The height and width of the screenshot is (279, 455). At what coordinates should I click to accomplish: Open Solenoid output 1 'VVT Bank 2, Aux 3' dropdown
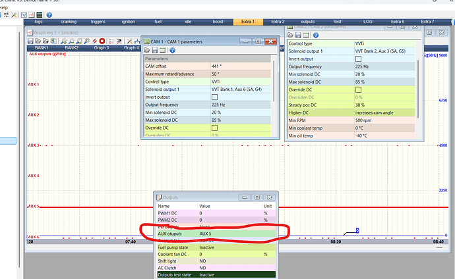click(x=385, y=51)
